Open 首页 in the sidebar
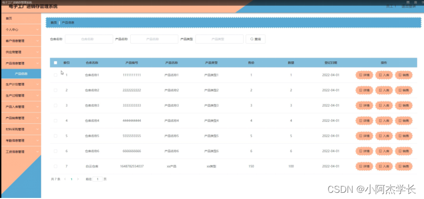Viewport: 424px width, 199px height. [21, 19]
